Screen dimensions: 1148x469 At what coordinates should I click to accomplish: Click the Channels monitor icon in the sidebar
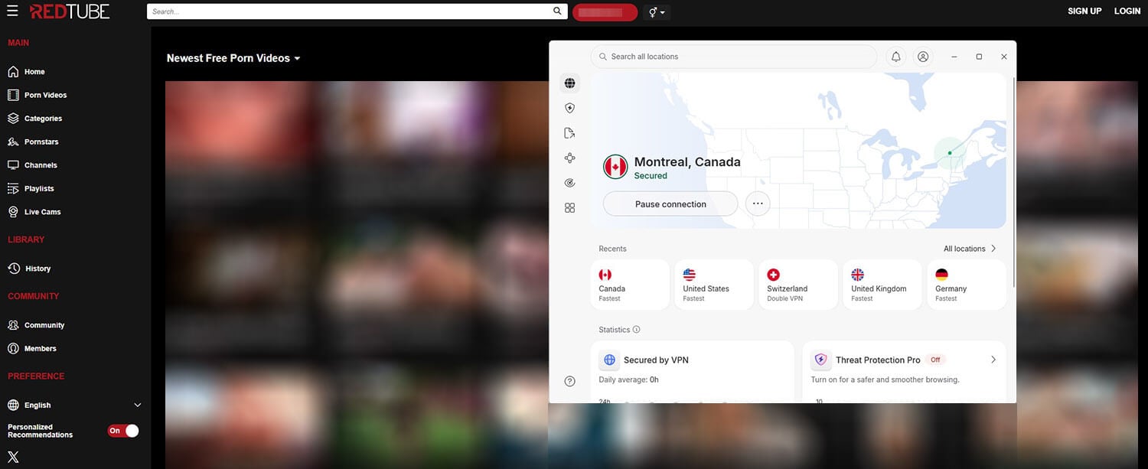point(13,165)
